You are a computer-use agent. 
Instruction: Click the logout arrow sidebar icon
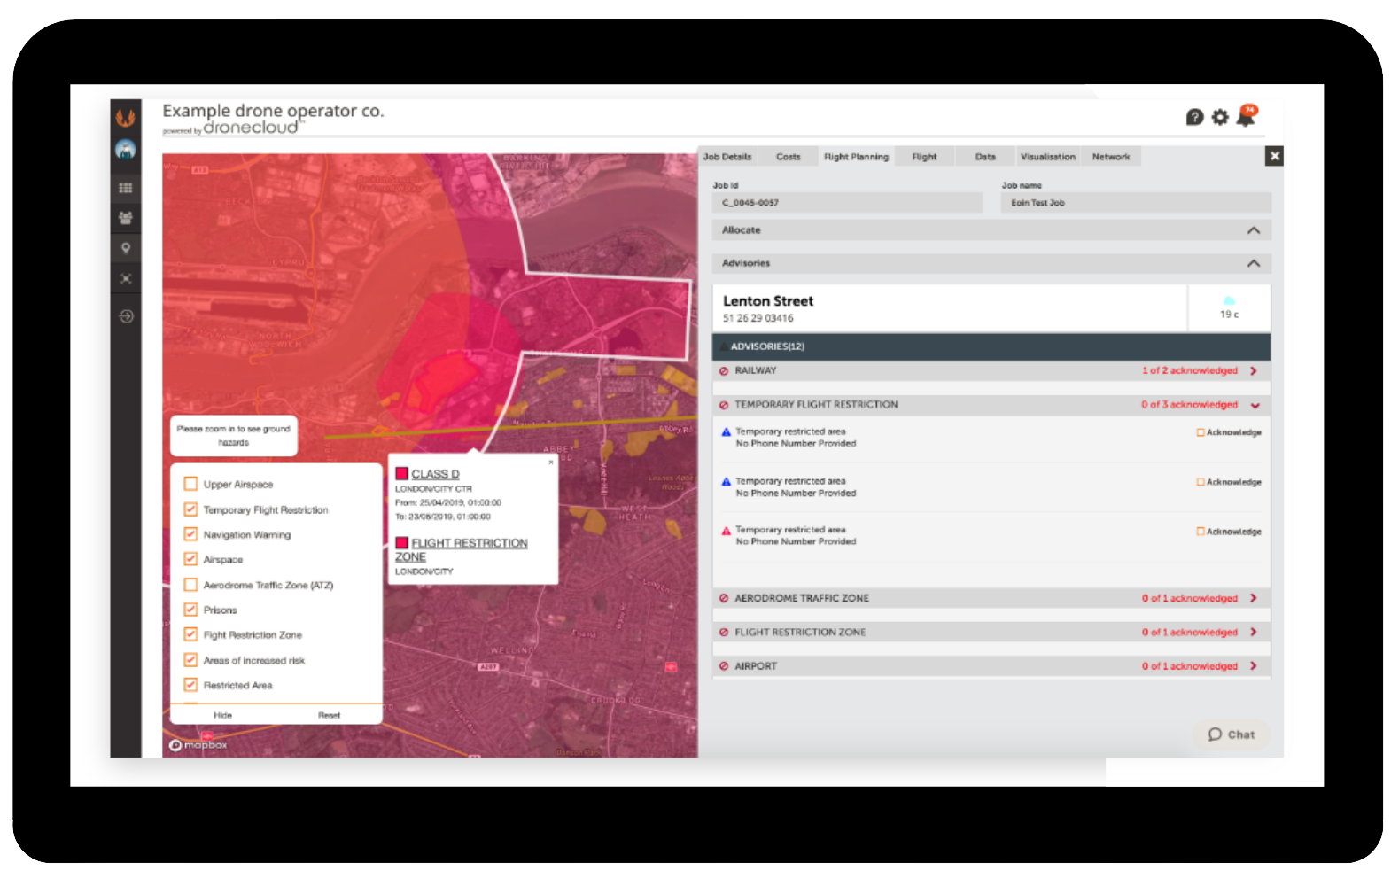coord(126,316)
